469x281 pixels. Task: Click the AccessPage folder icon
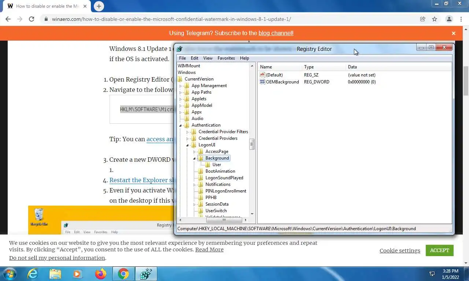(201, 151)
